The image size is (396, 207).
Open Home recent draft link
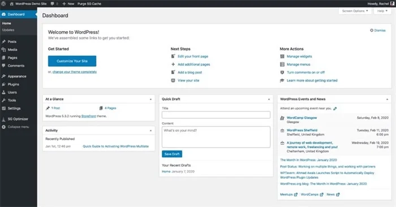point(166,172)
